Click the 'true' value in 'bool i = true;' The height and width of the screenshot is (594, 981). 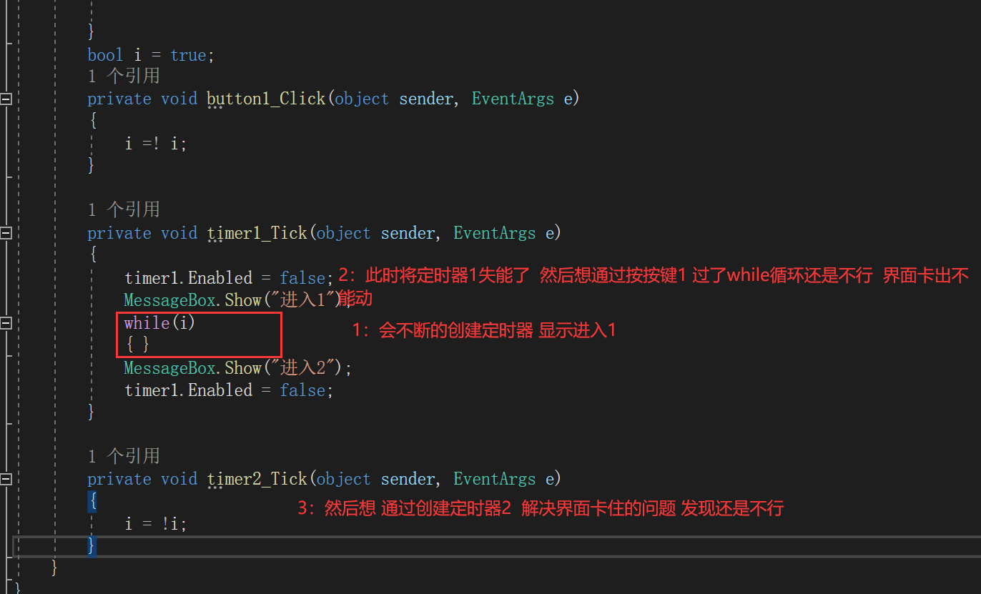[x=188, y=55]
